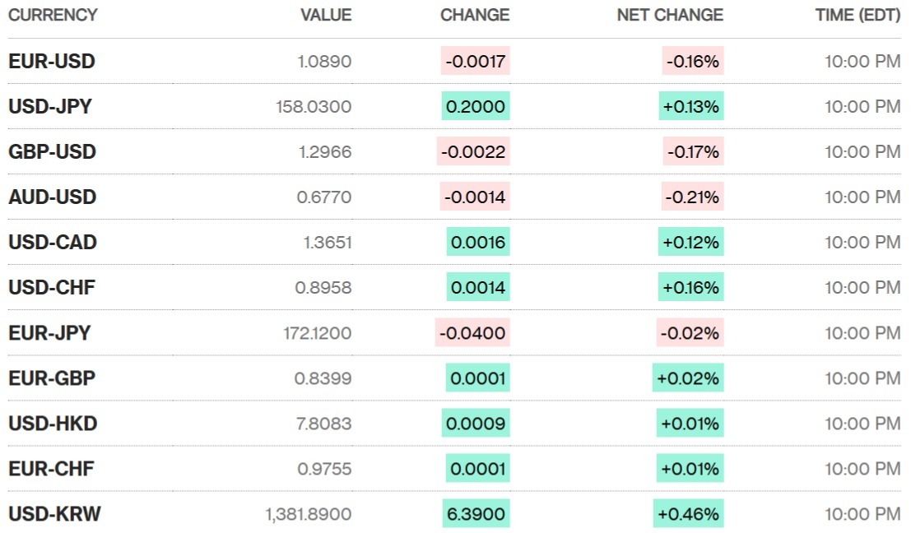This screenshot has width=911, height=533.
Task: Click the TIME (EDT) column header
Action: 858,15
